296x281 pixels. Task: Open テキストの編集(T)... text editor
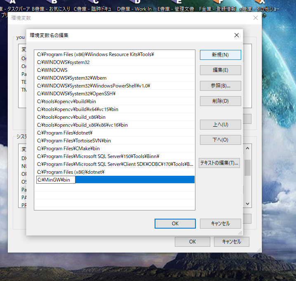coord(219,163)
